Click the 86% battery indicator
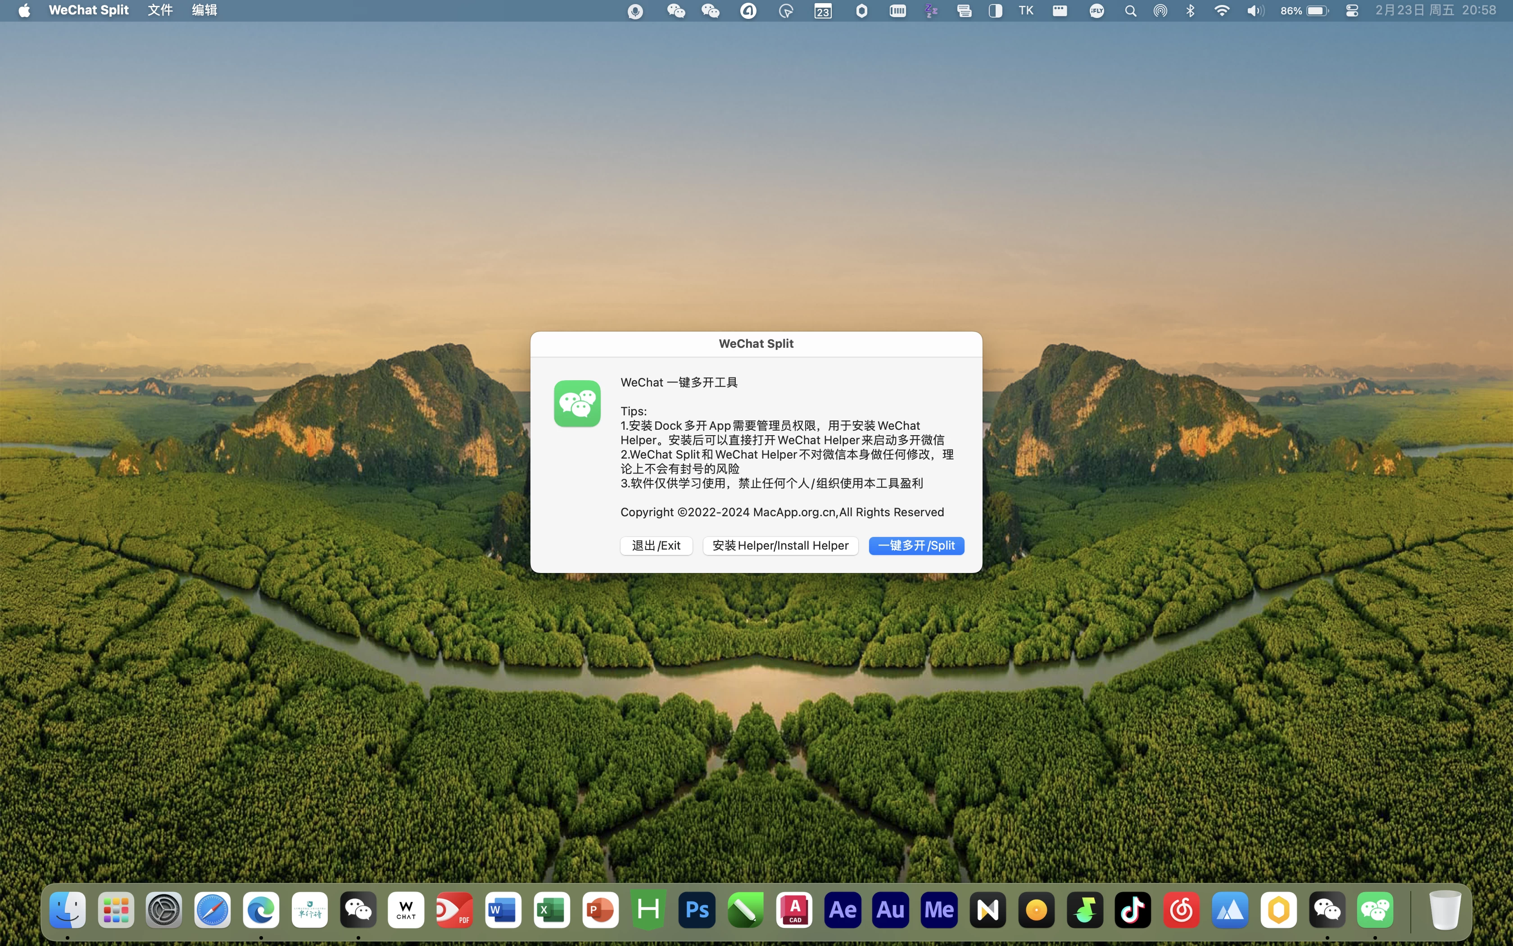 pyautogui.click(x=1304, y=11)
